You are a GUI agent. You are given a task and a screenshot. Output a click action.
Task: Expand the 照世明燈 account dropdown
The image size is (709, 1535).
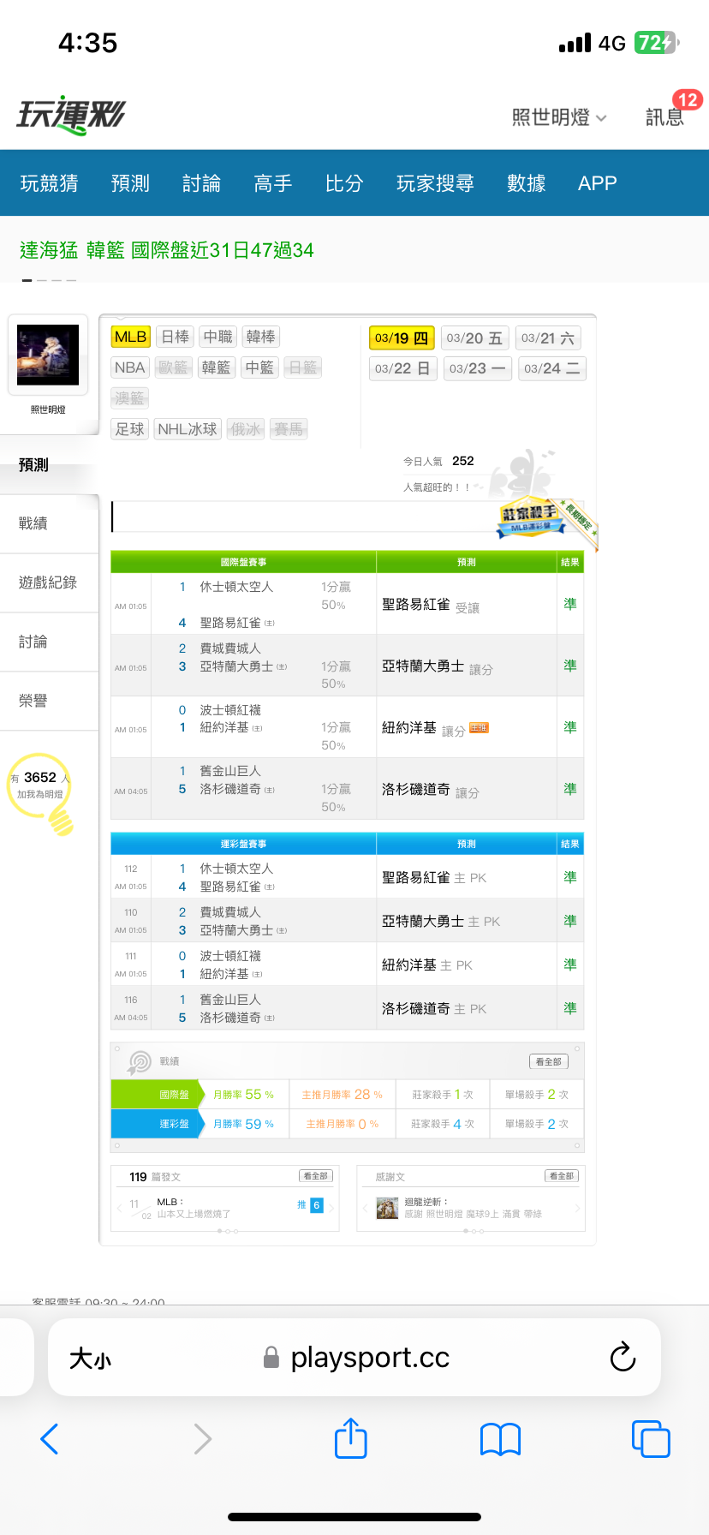click(x=559, y=117)
